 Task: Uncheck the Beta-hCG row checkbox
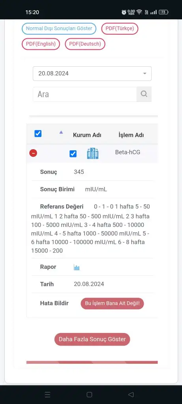73,154
